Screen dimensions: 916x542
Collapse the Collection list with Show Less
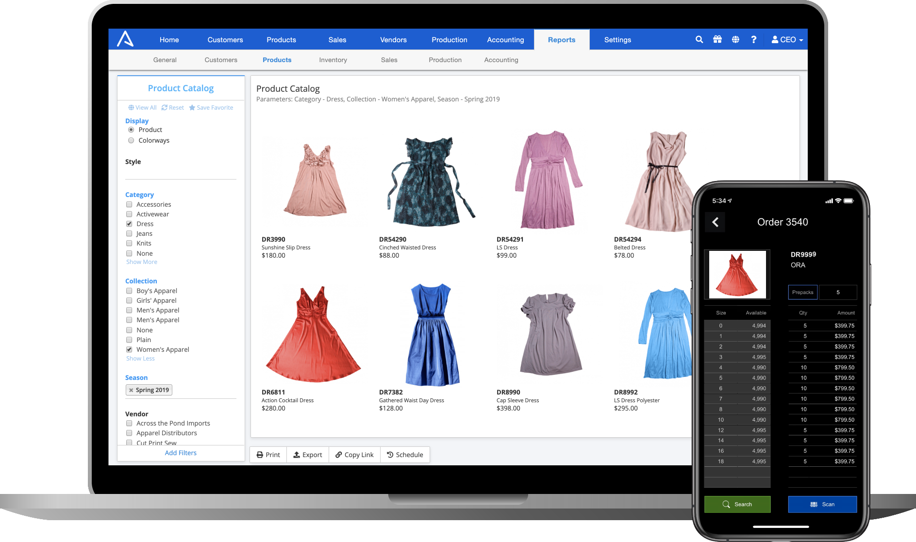click(x=140, y=358)
